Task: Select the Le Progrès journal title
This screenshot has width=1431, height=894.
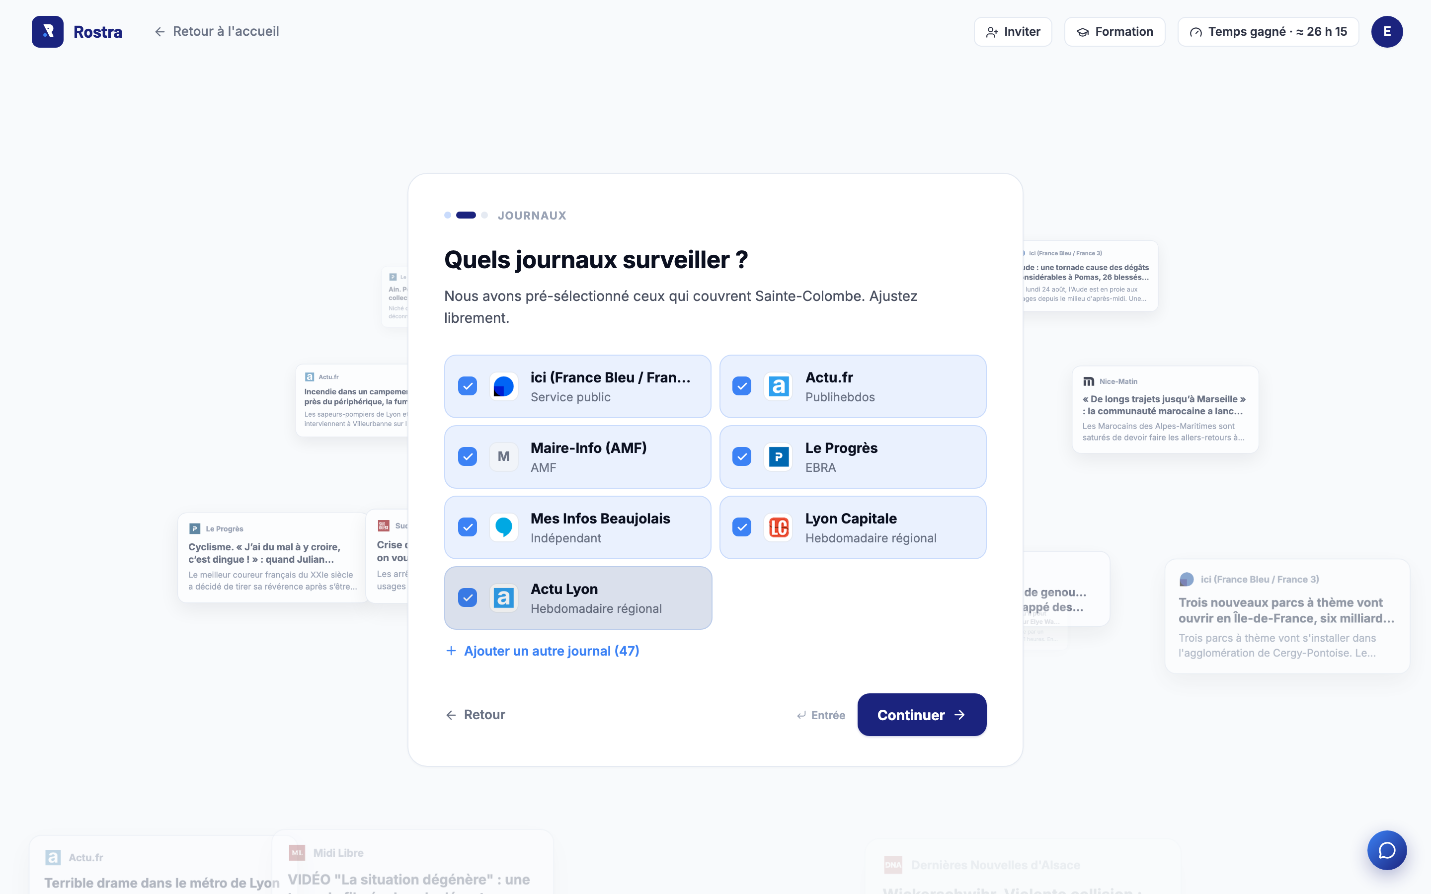Action: [841, 448]
